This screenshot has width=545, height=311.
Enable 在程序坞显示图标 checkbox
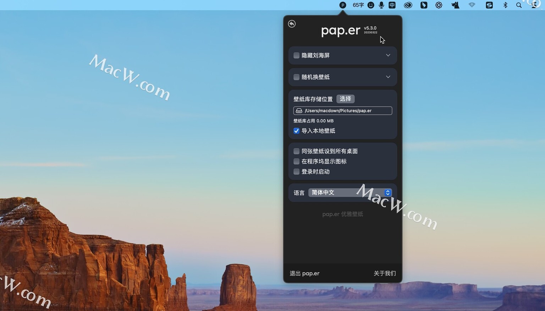tap(296, 162)
